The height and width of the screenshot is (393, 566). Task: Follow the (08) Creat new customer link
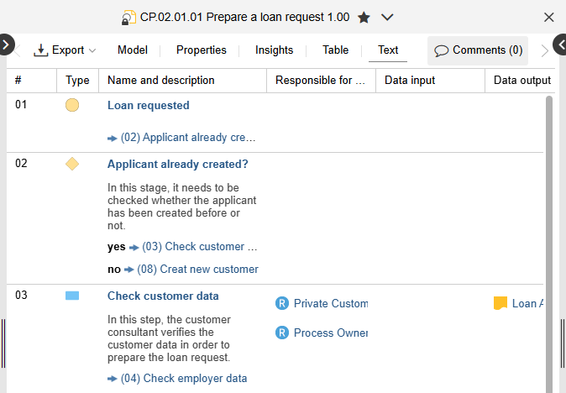click(197, 270)
